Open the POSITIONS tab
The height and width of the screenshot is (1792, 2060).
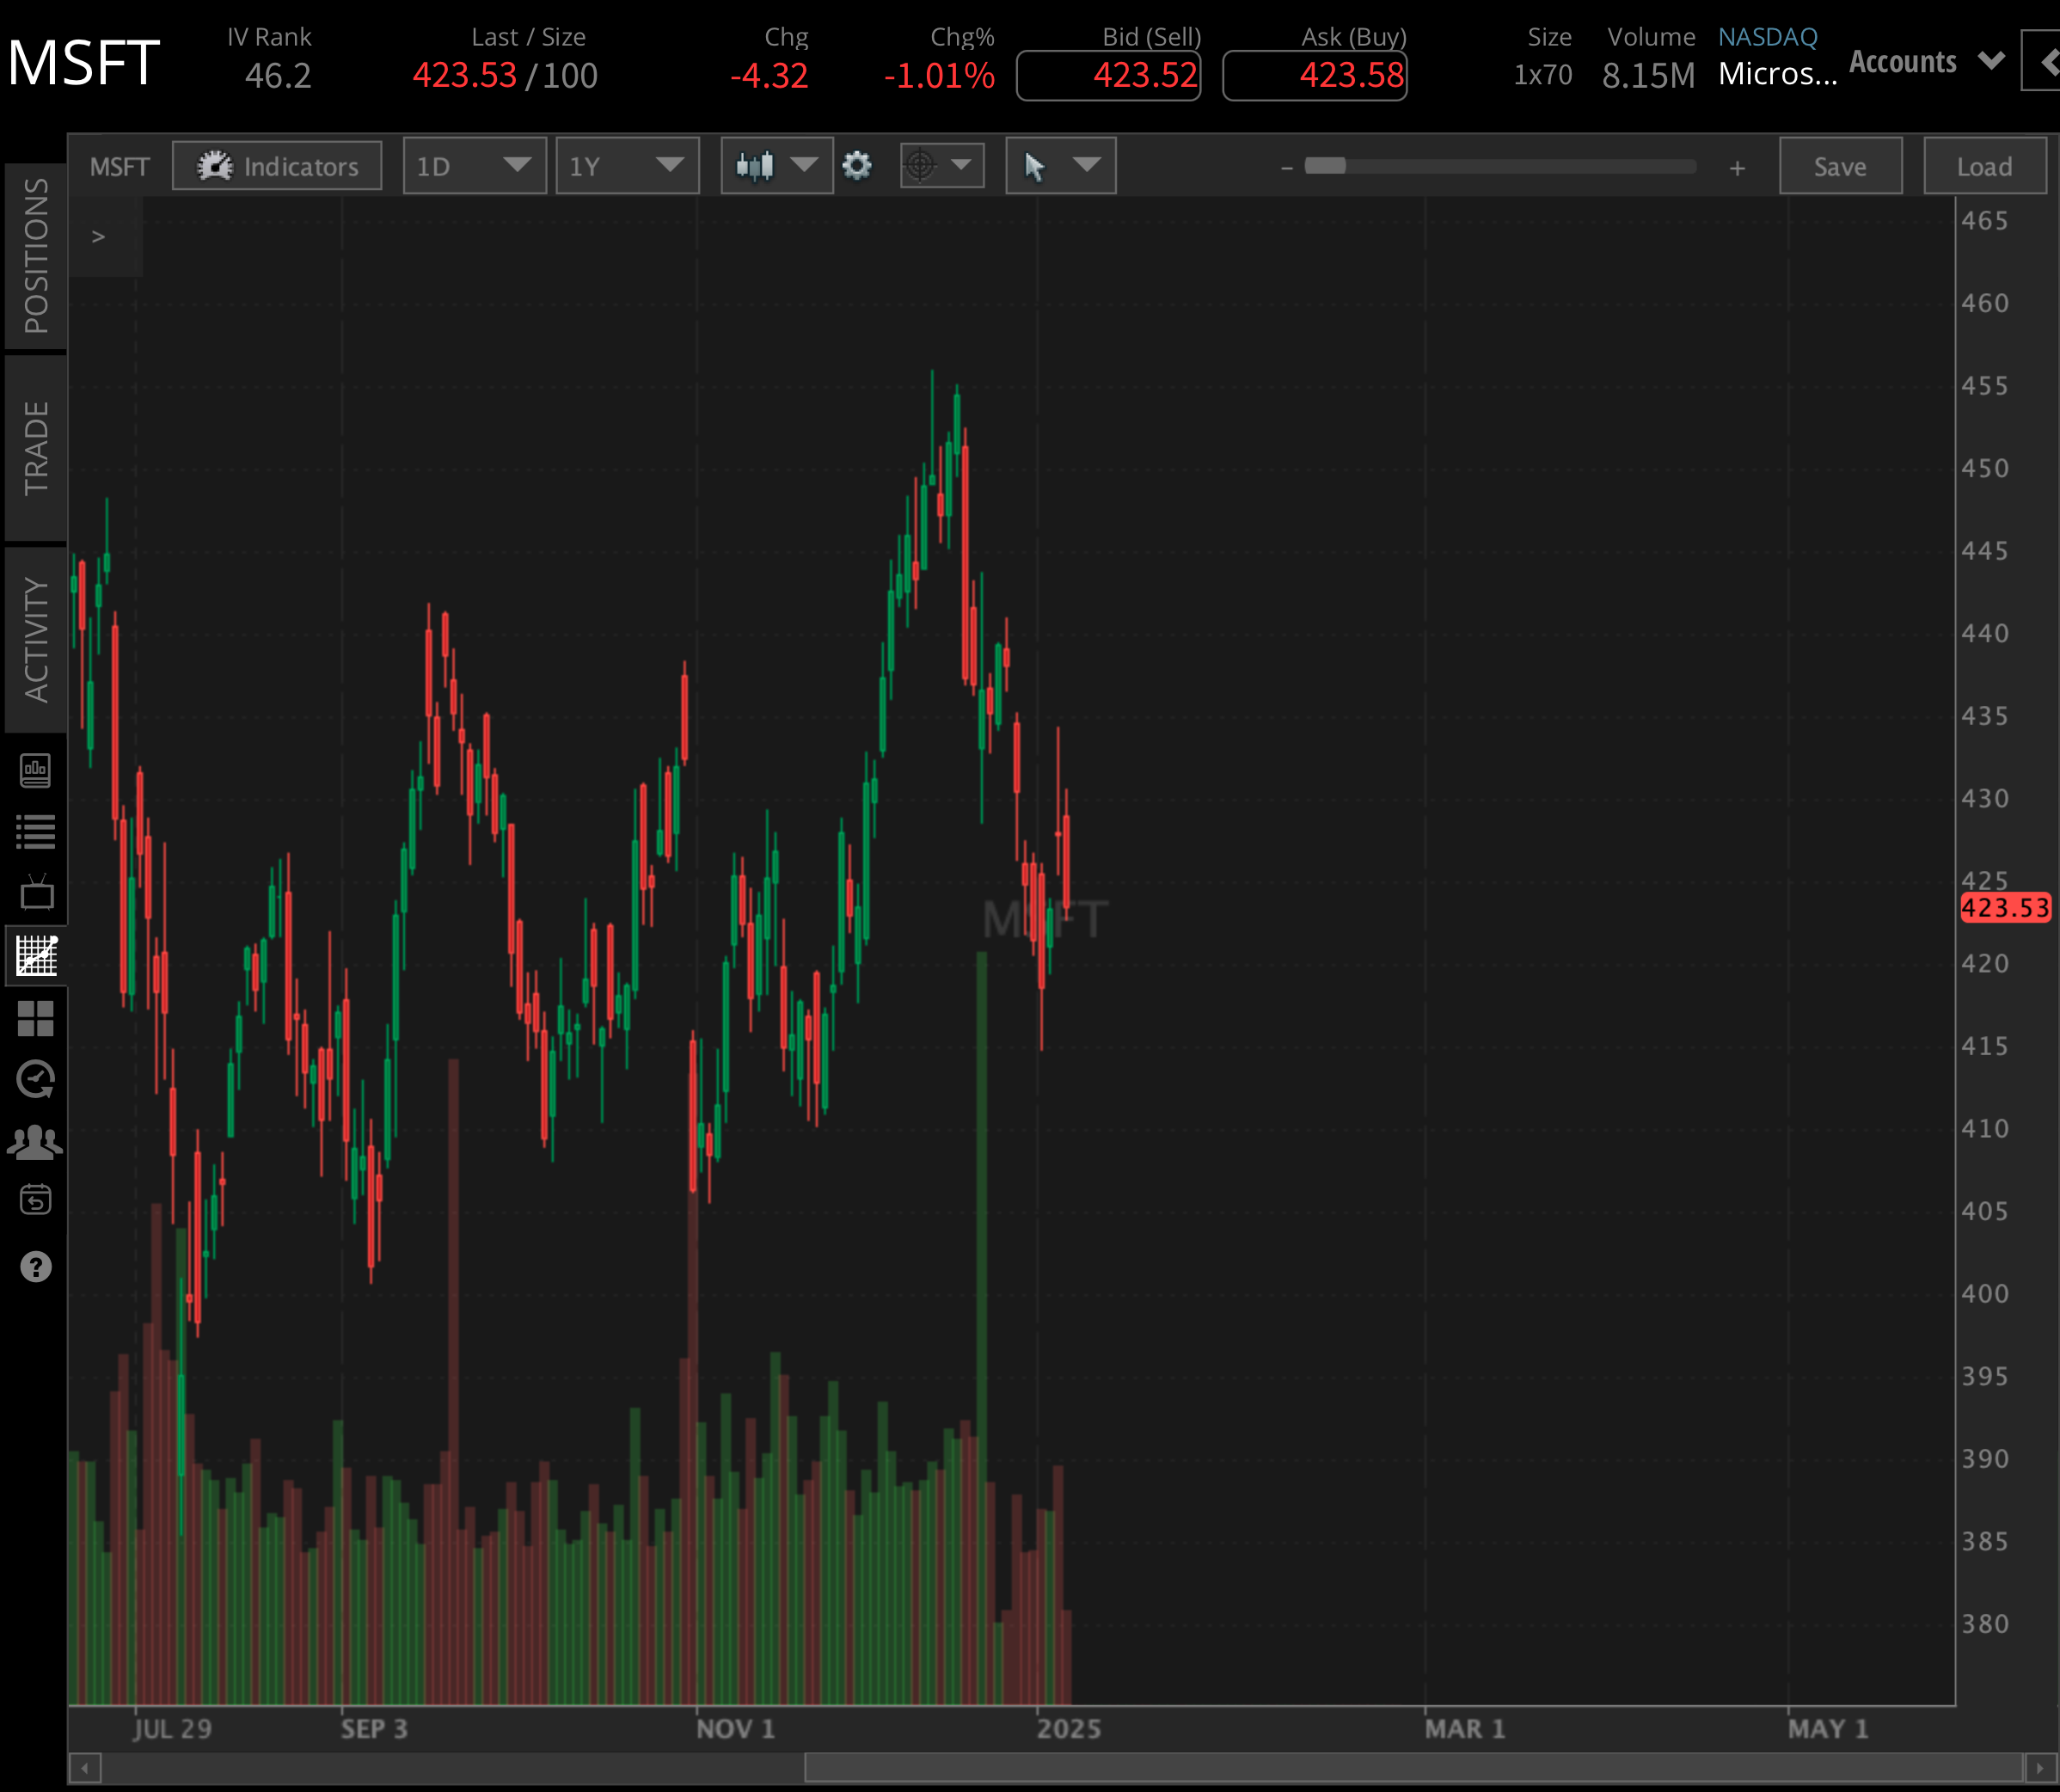pyautogui.click(x=36, y=255)
